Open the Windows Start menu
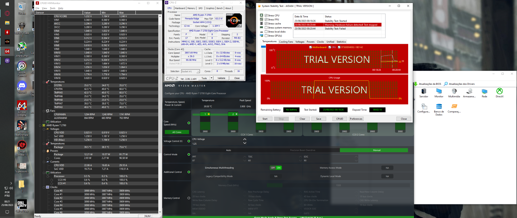Viewport: 517px width, 218px height. 7,4
